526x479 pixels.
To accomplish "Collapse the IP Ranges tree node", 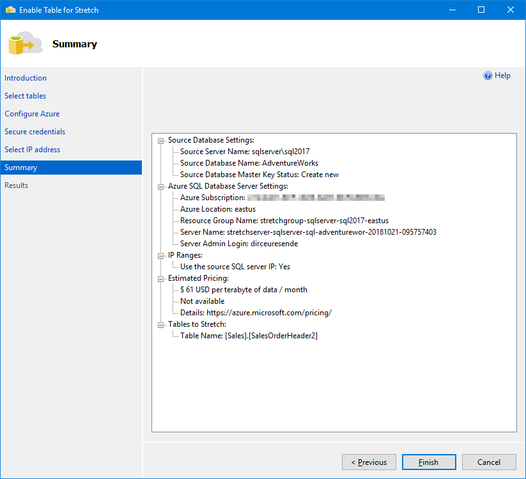I will (160, 256).
